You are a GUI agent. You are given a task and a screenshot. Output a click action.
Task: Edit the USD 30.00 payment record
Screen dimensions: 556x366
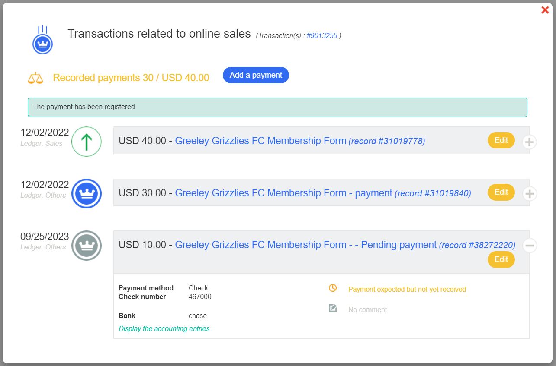[x=501, y=192]
